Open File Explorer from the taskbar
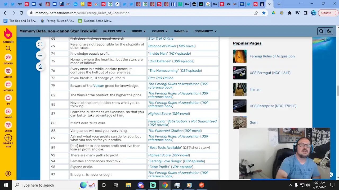Viewport: 339px width, 190px height. [128, 185]
